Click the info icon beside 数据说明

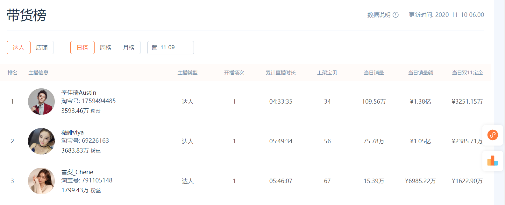[x=395, y=15]
